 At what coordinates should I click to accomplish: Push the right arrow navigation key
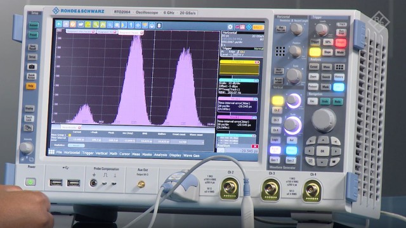[336, 151]
